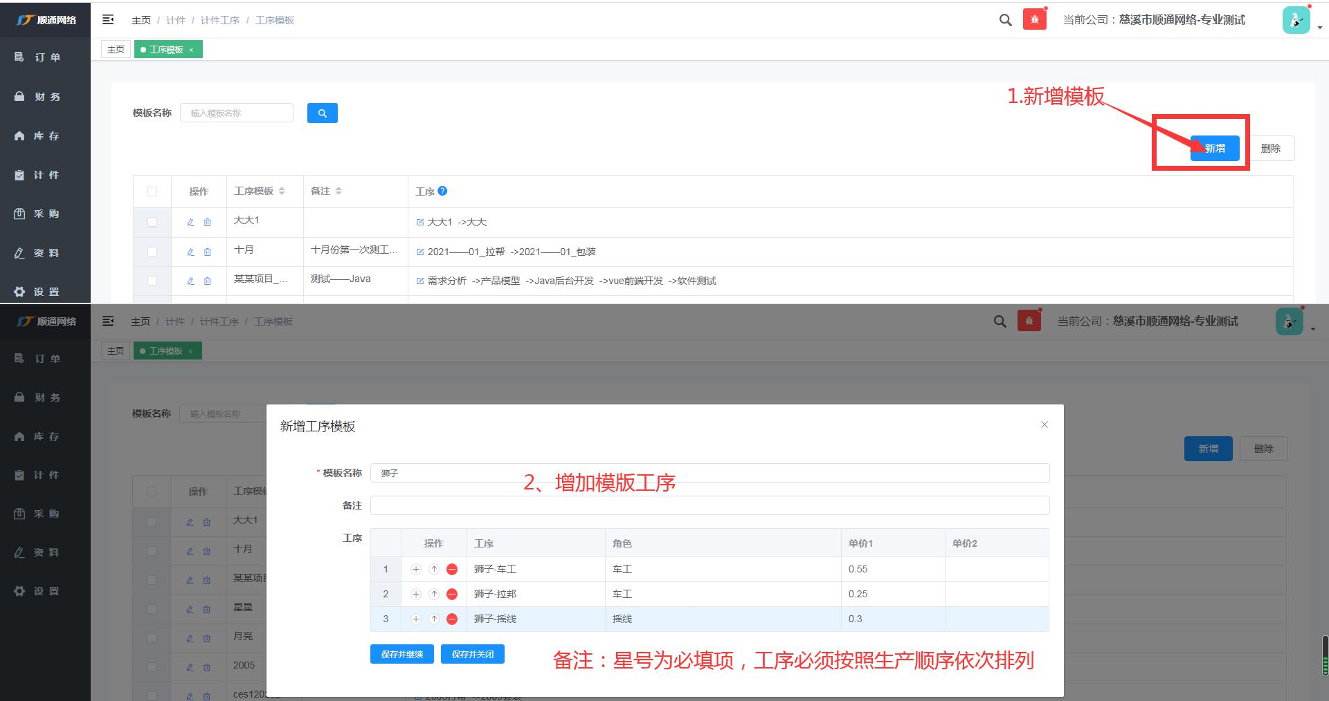The height and width of the screenshot is (701, 1329).
Task: Toggle the sidebar collapse hamburger icon
Action: pos(108,20)
